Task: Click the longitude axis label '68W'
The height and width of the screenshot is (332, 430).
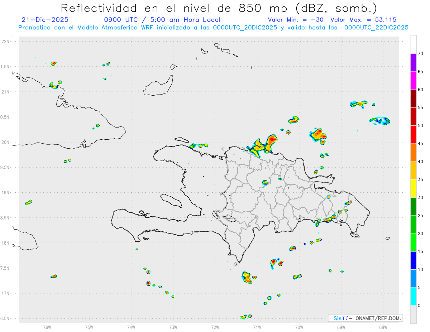Action: coord(383,327)
